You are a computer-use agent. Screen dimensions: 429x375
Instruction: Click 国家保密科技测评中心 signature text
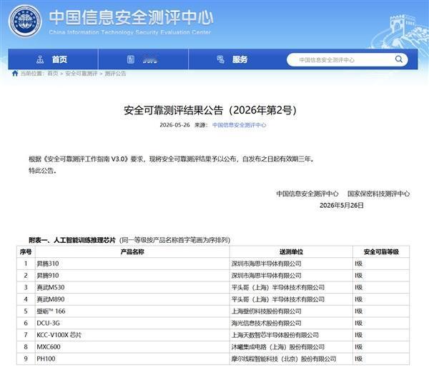pos(379,194)
